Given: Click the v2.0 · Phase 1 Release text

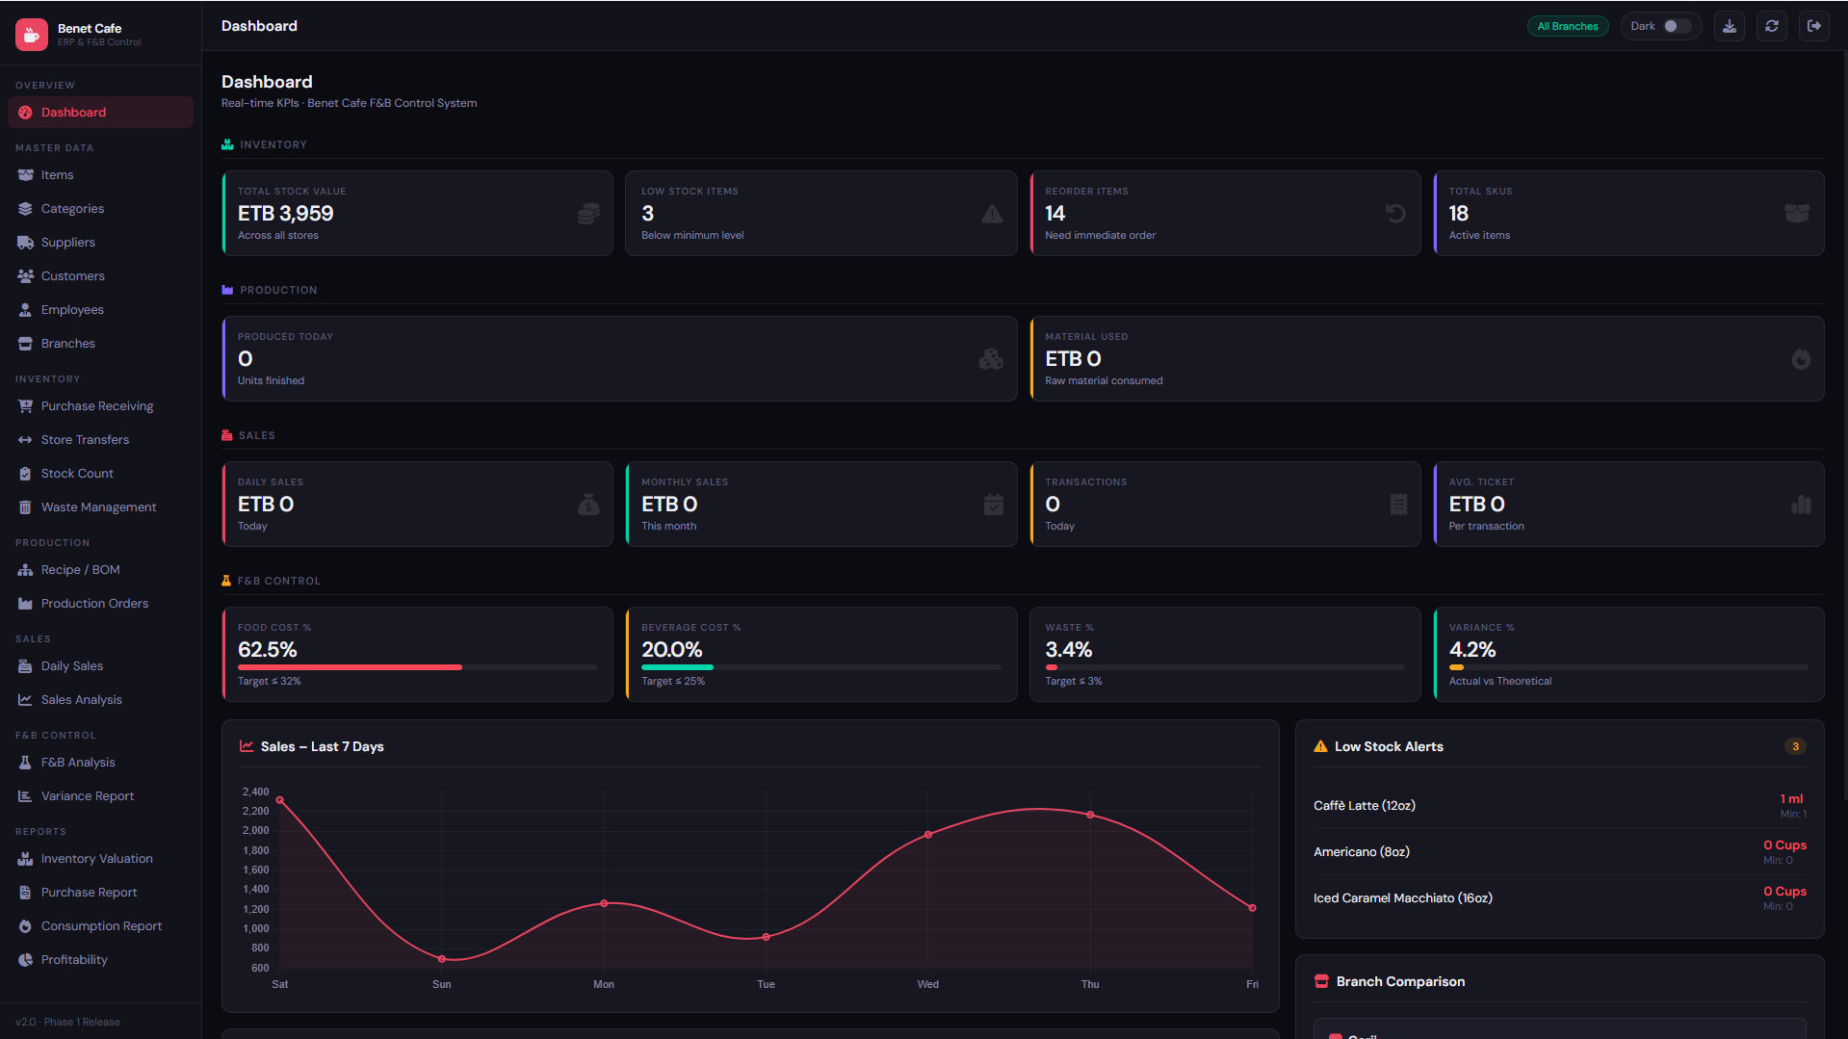Looking at the screenshot, I should pyautogui.click(x=67, y=1023).
